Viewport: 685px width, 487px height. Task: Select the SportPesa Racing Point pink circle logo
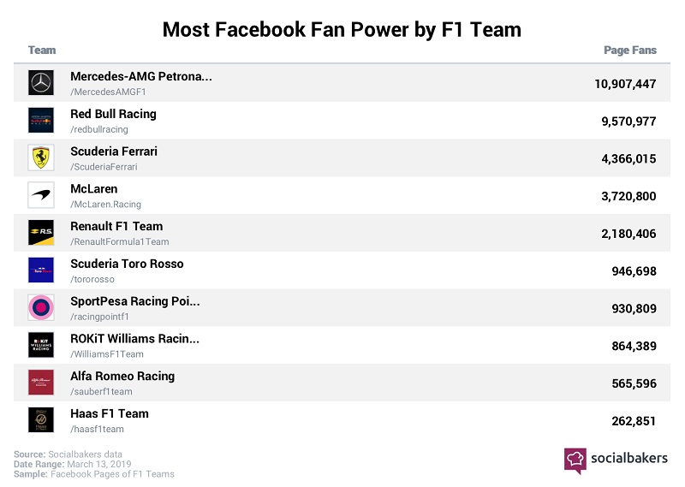click(41, 307)
